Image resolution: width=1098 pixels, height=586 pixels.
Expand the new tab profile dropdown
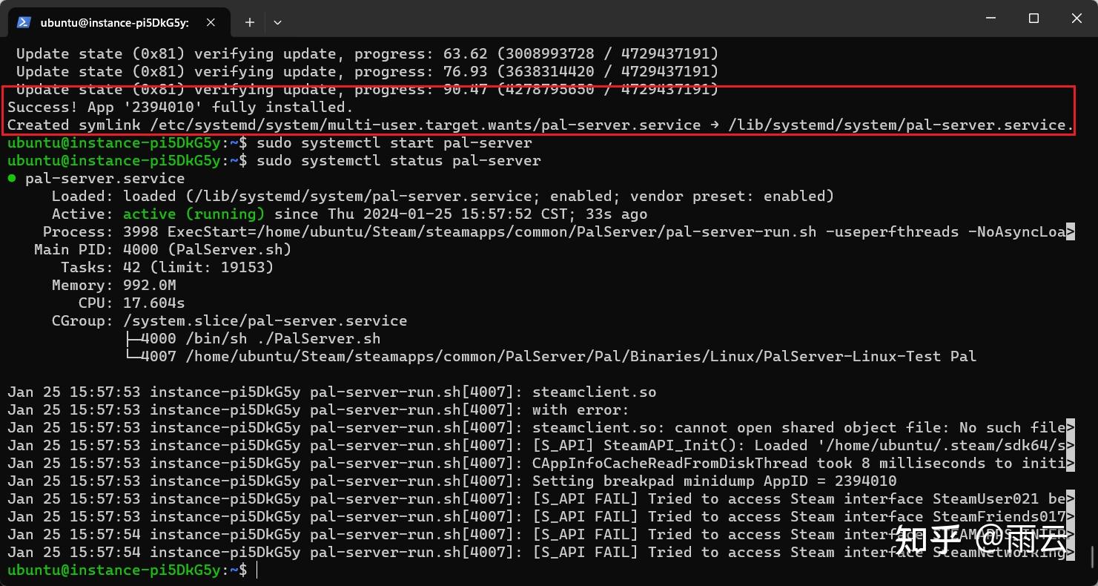(277, 22)
